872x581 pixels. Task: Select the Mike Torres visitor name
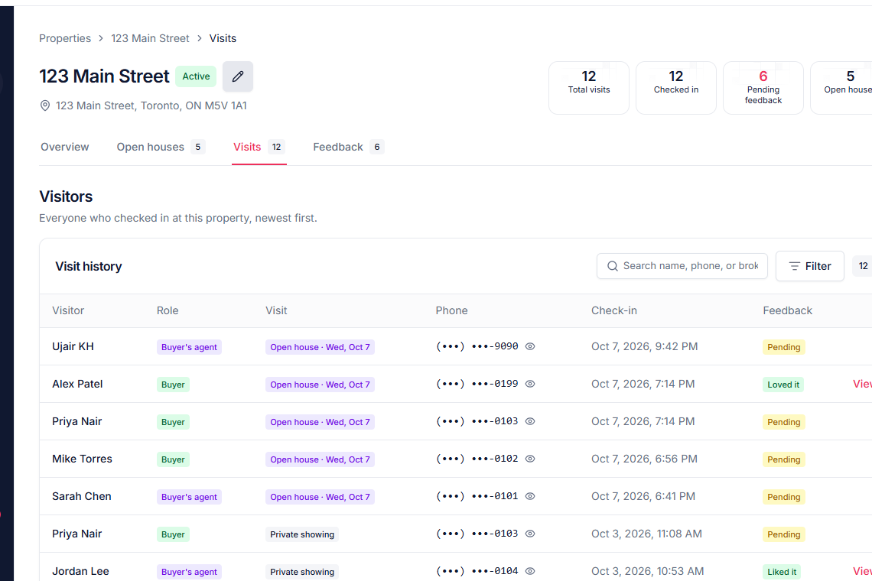(83, 459)
